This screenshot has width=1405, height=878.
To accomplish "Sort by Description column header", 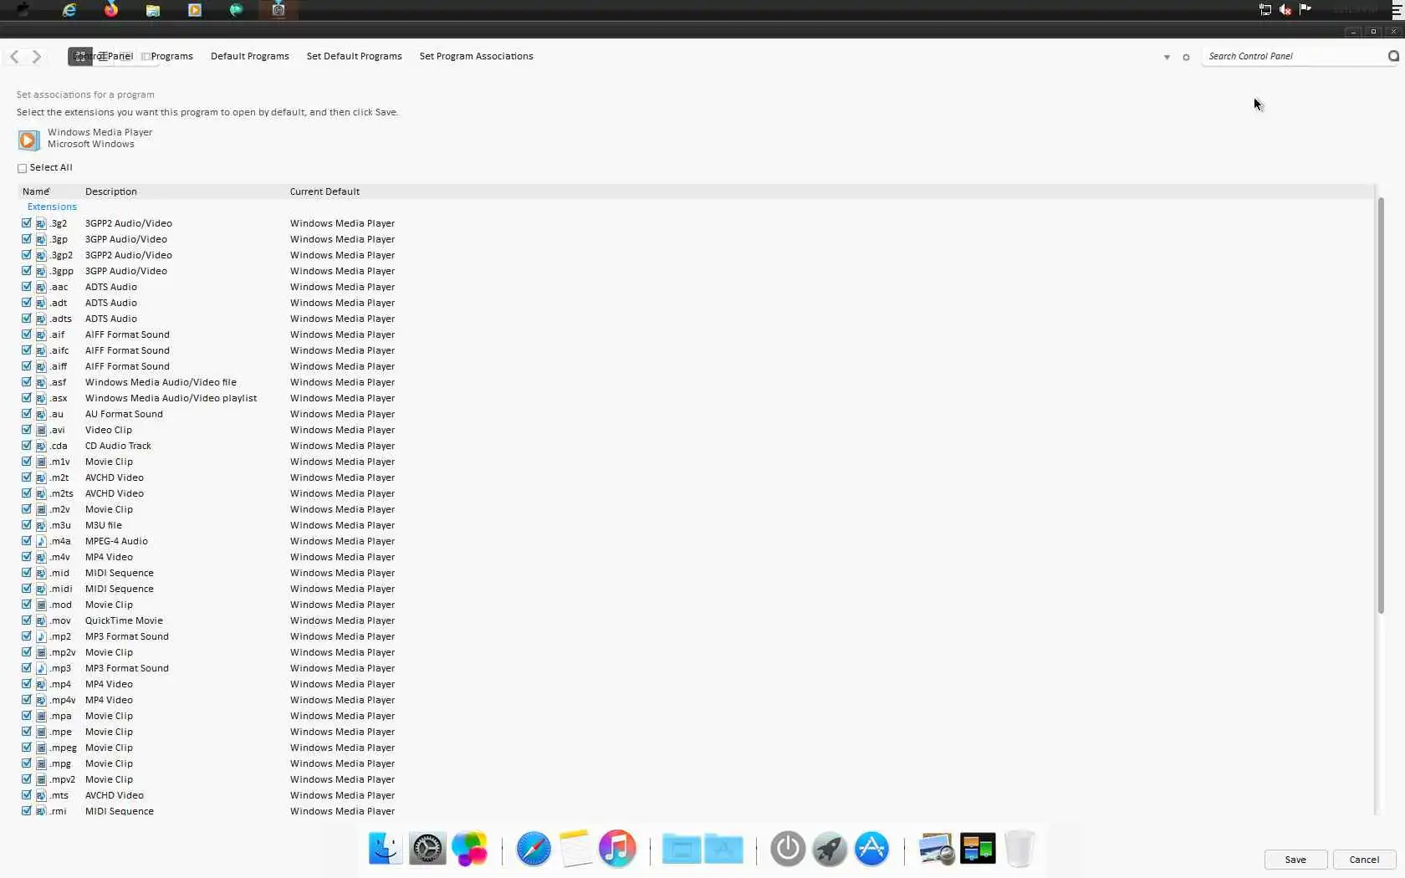I will 111,191.
